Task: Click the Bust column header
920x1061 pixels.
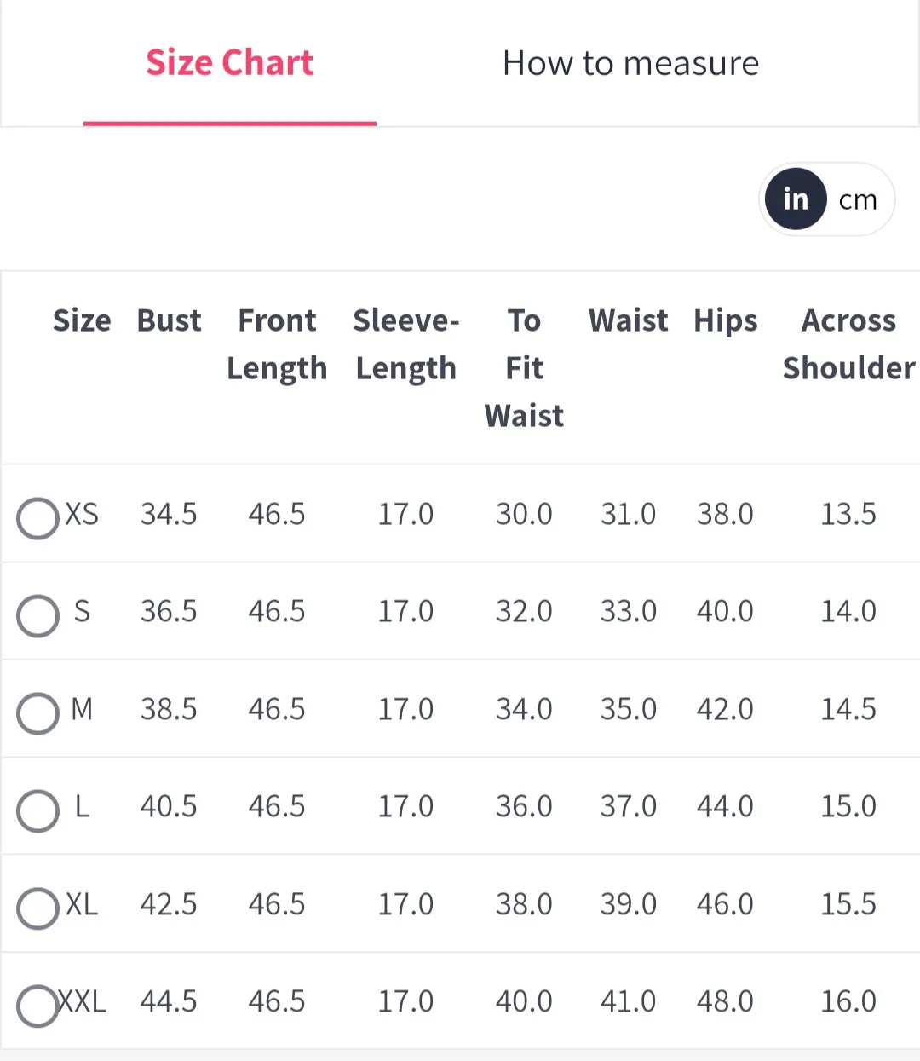Action: [169, 320]
